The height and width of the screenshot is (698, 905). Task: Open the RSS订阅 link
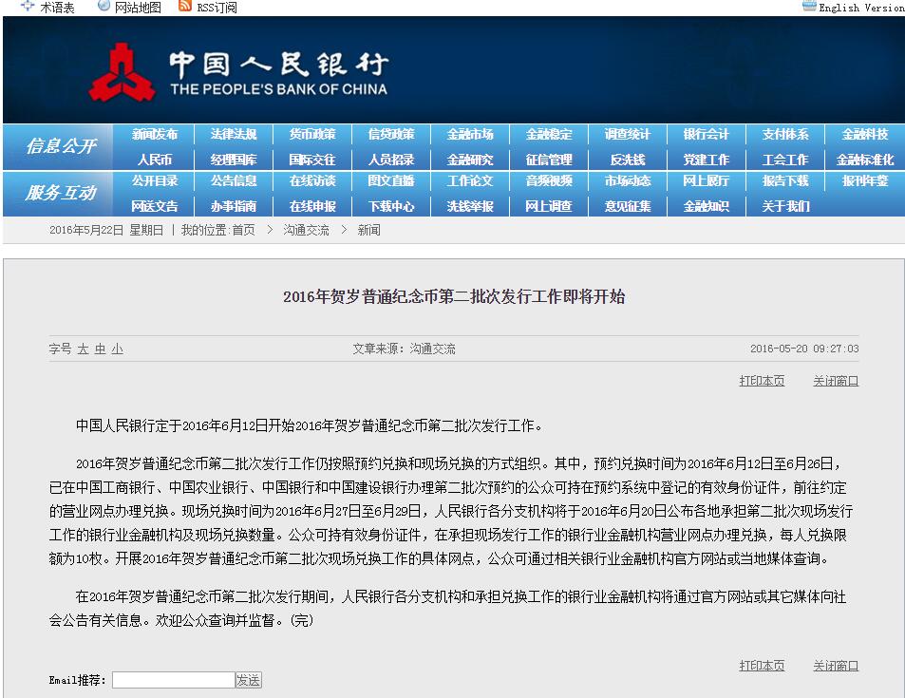click(x=217, y=8)
